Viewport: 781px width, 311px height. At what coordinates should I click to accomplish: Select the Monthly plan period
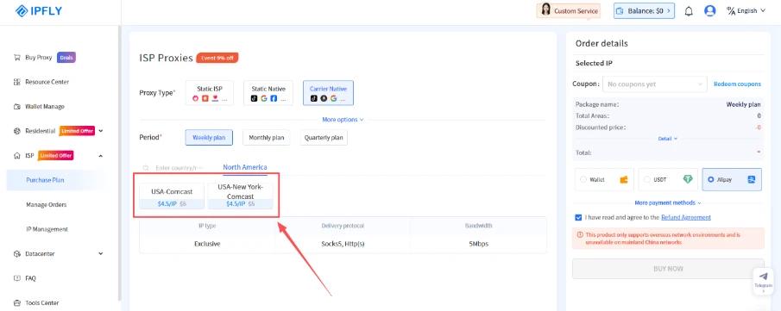267,137
